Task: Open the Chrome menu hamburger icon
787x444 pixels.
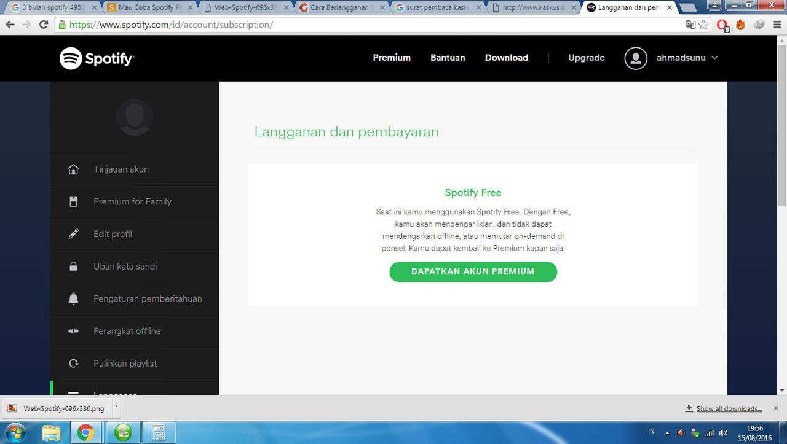Action: pyautogui.click(x=777, y=25)
